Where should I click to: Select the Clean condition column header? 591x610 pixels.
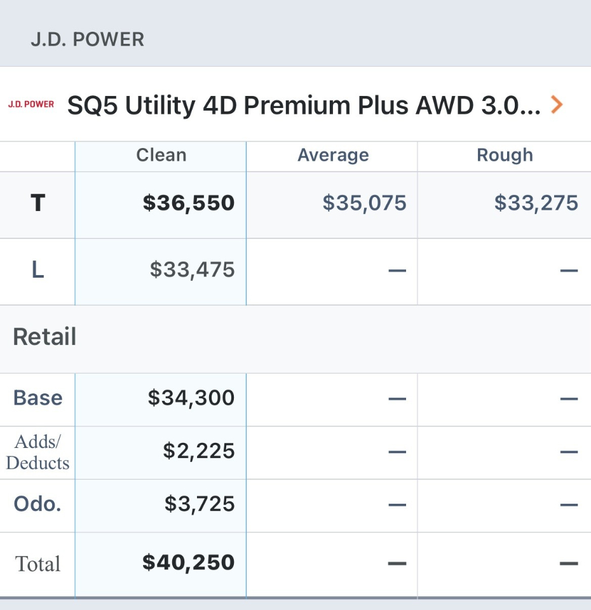(161, 156)
